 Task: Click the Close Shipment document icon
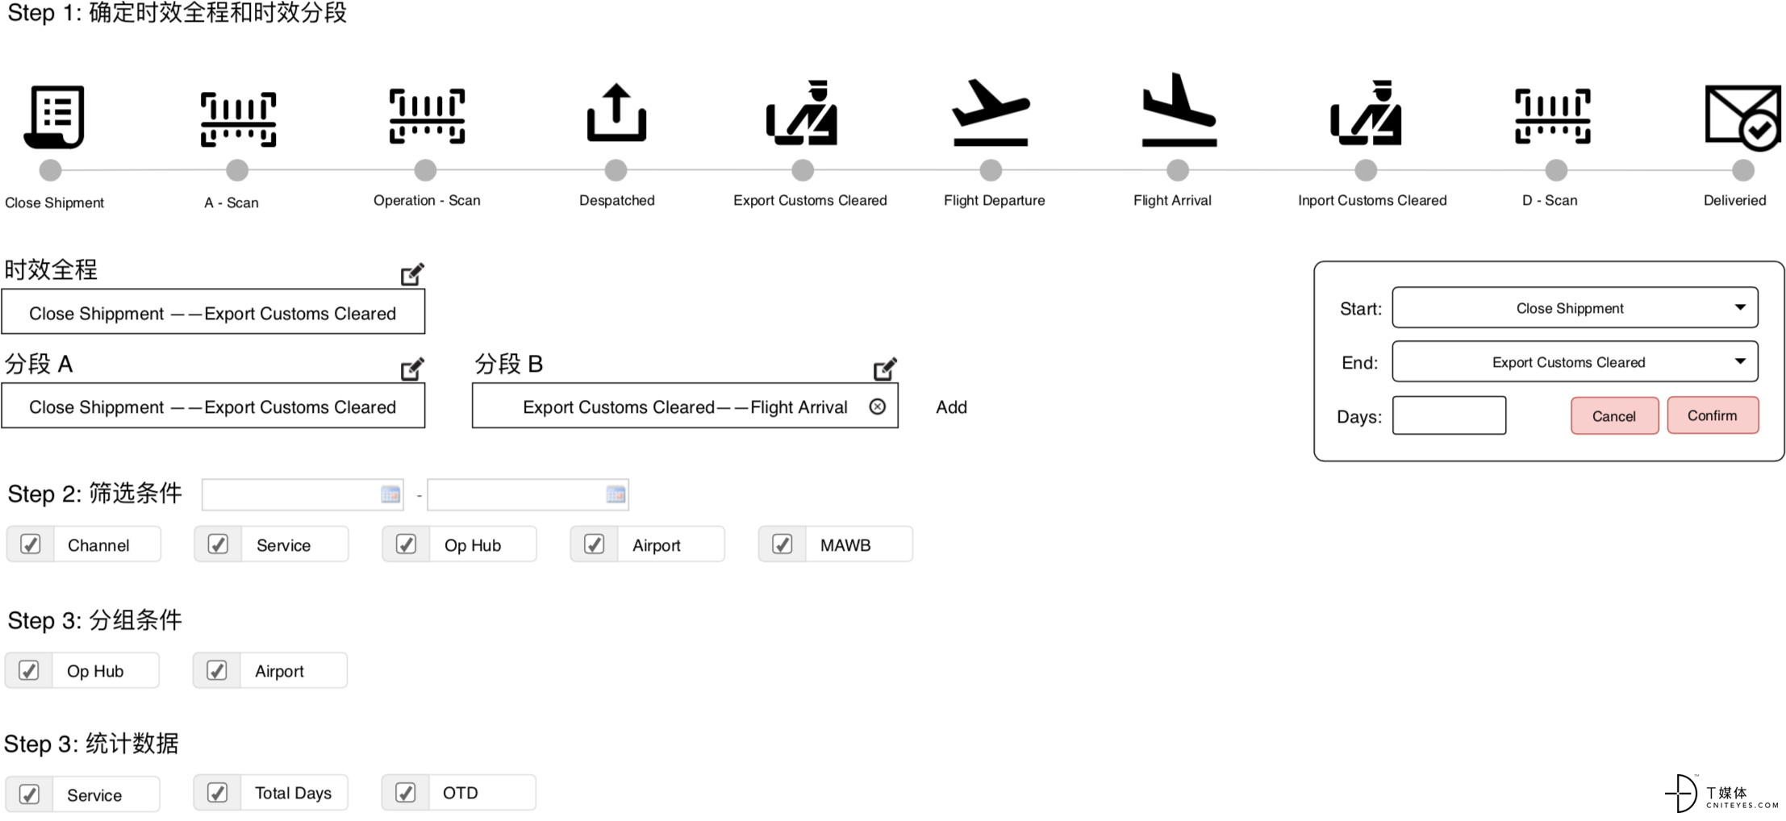54,116
